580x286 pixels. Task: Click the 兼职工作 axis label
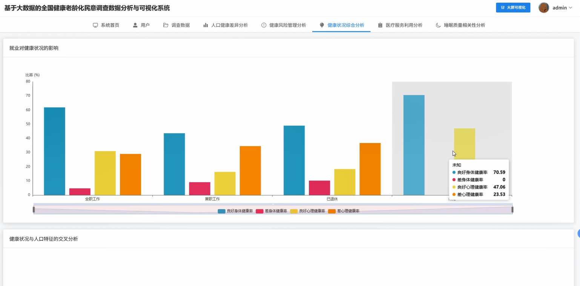tap(212, 199)
